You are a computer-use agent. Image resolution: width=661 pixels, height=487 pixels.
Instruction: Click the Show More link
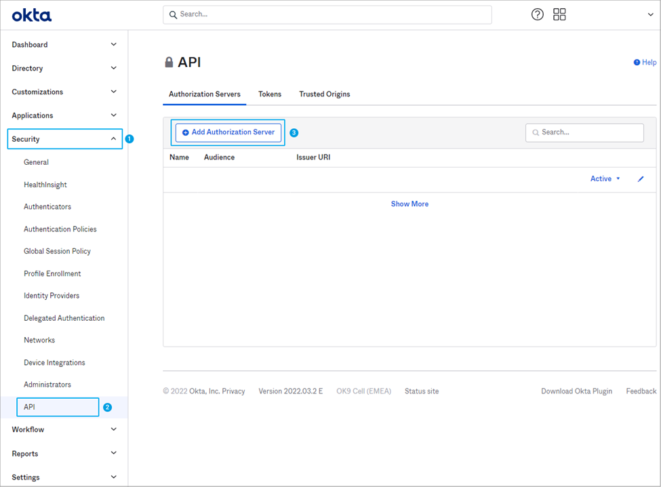(x=409, y=204)
